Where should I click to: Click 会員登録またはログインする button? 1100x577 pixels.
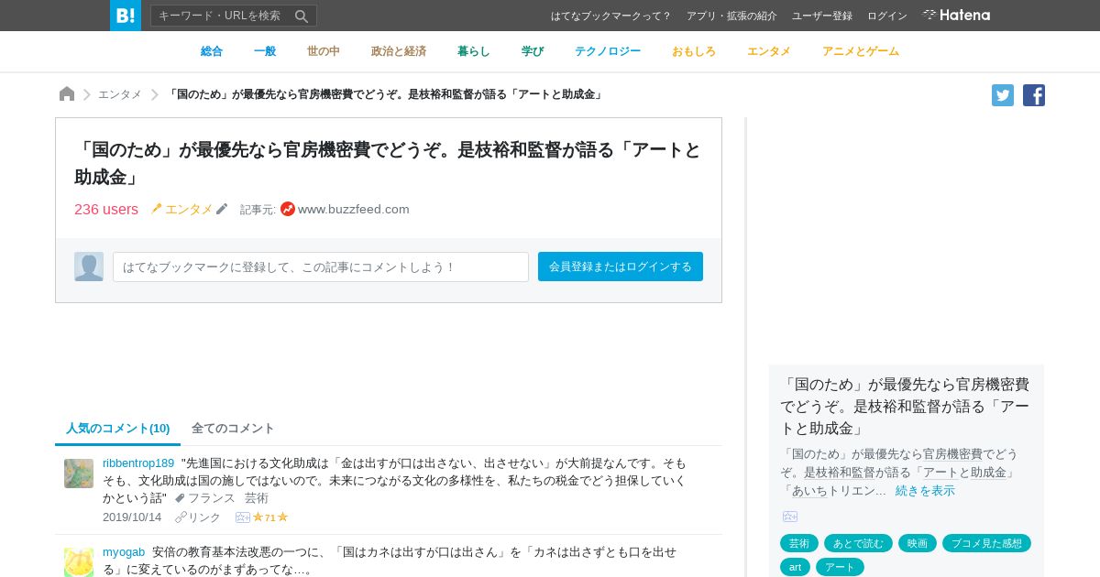621,267
